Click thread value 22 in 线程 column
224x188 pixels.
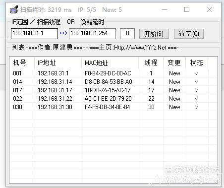coord(151,99)
